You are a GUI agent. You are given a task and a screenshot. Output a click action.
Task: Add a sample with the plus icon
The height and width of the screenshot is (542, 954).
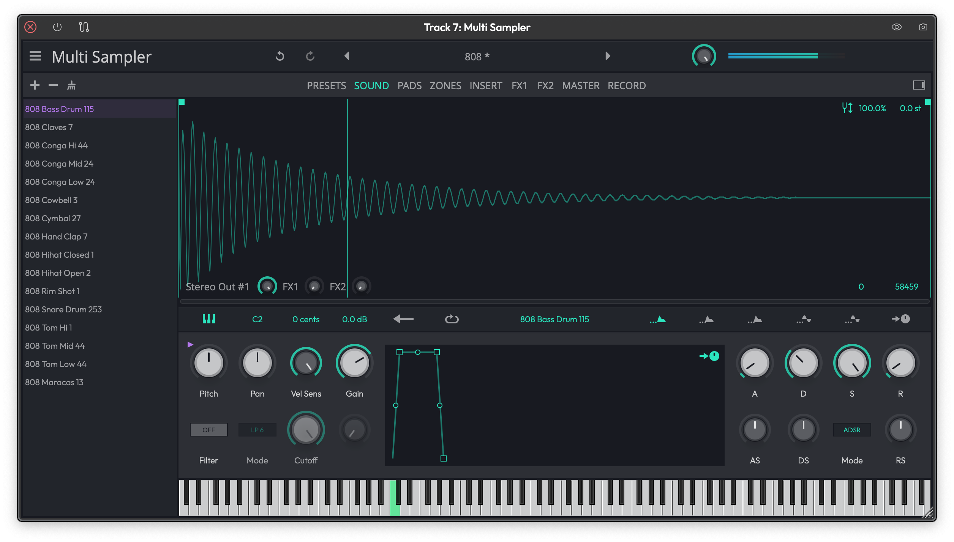[35, 85]
